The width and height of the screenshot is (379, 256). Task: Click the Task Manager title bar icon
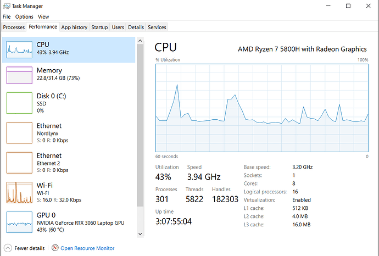pos(6,5)
